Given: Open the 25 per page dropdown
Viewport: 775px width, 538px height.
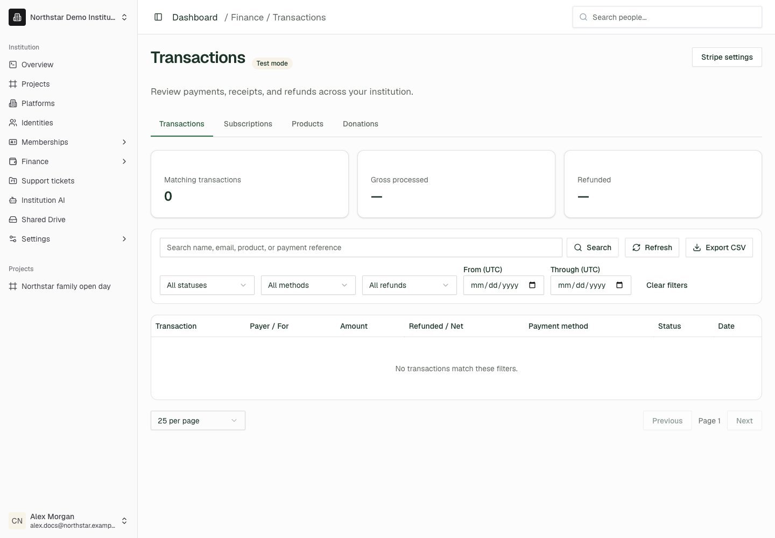Looking at the screenshot, I should pos(198,421).
